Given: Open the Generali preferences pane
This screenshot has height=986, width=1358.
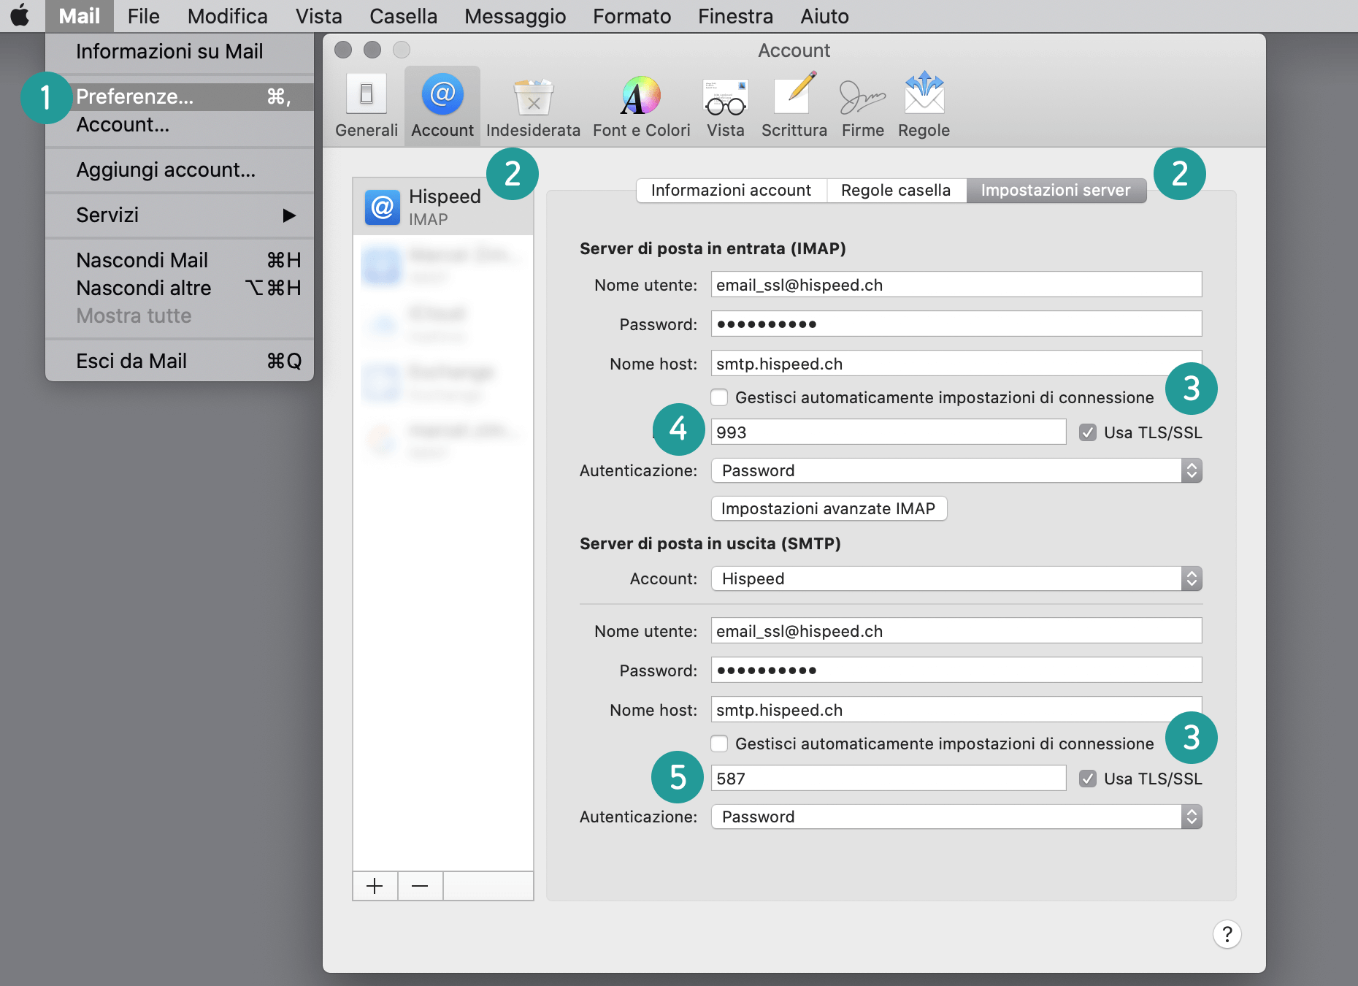Looking at the screenshot, I should coord(367,105).
